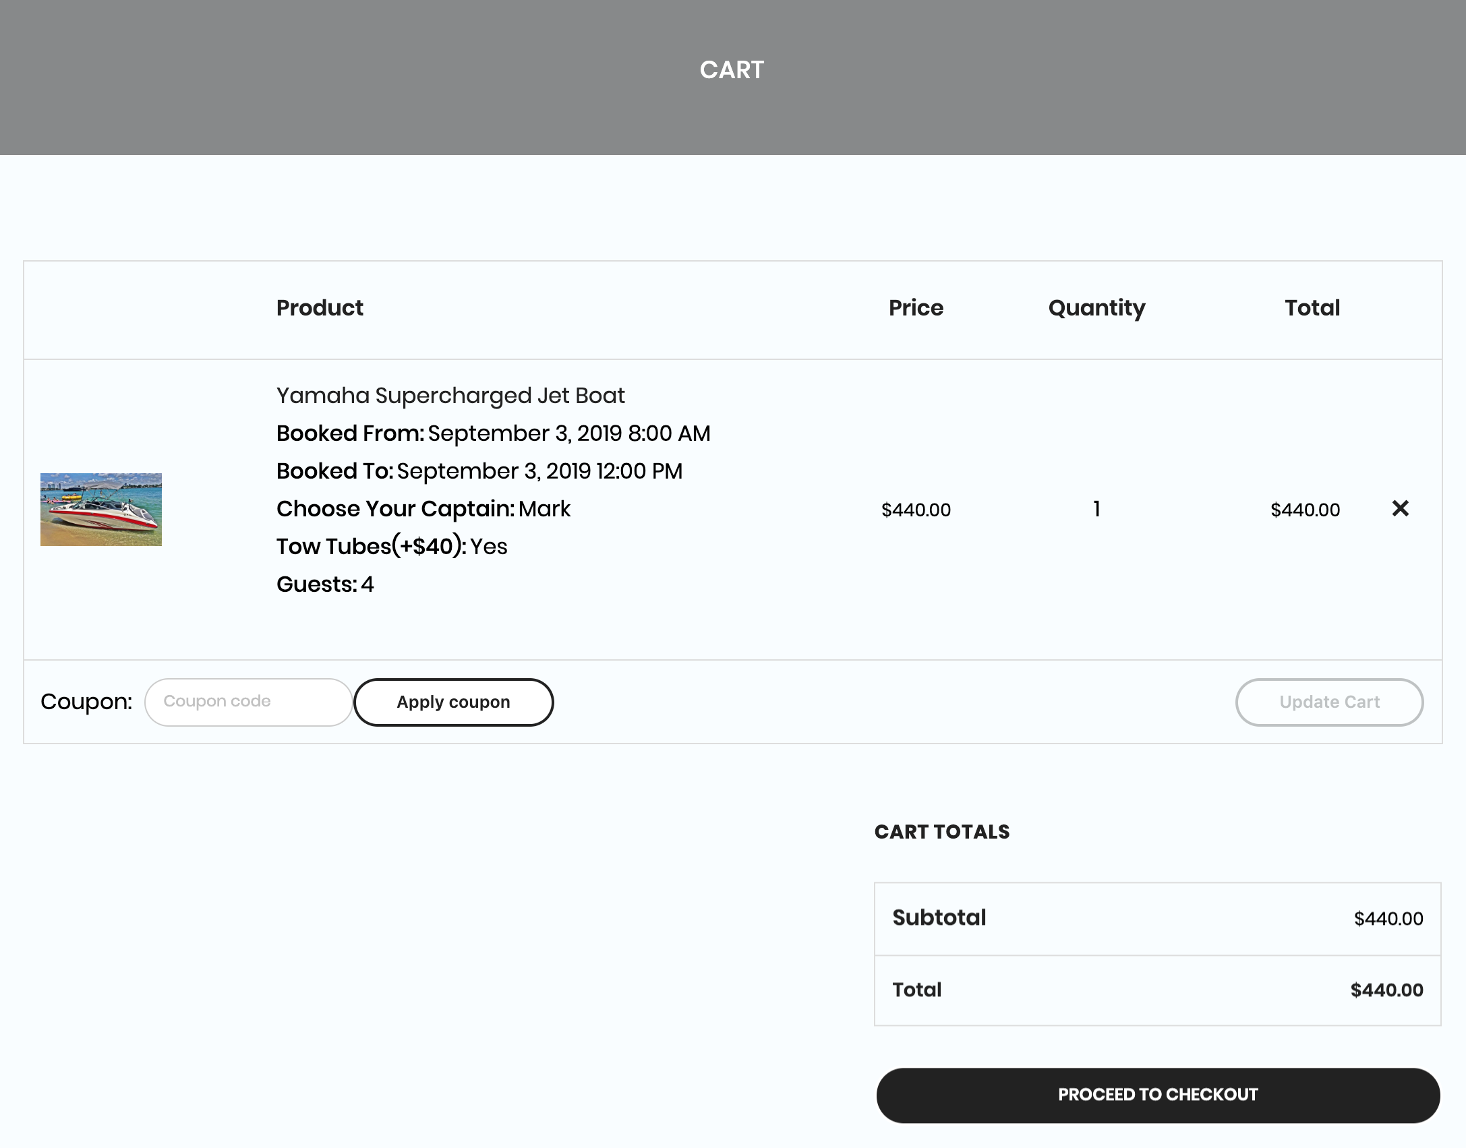Image resolution: width=1466 pixels, height=1148 pixels.
Task: Select the Tow Tubes(+$40): Yes line
Action: (392, 547)
